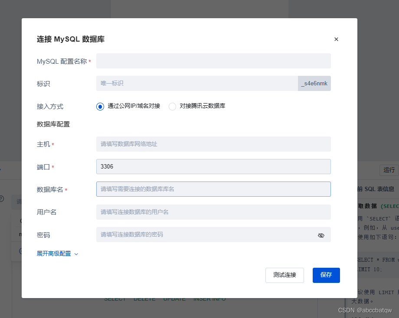Click the blue 保存 button
Screen dimensions: 399x318
(326, 275)
